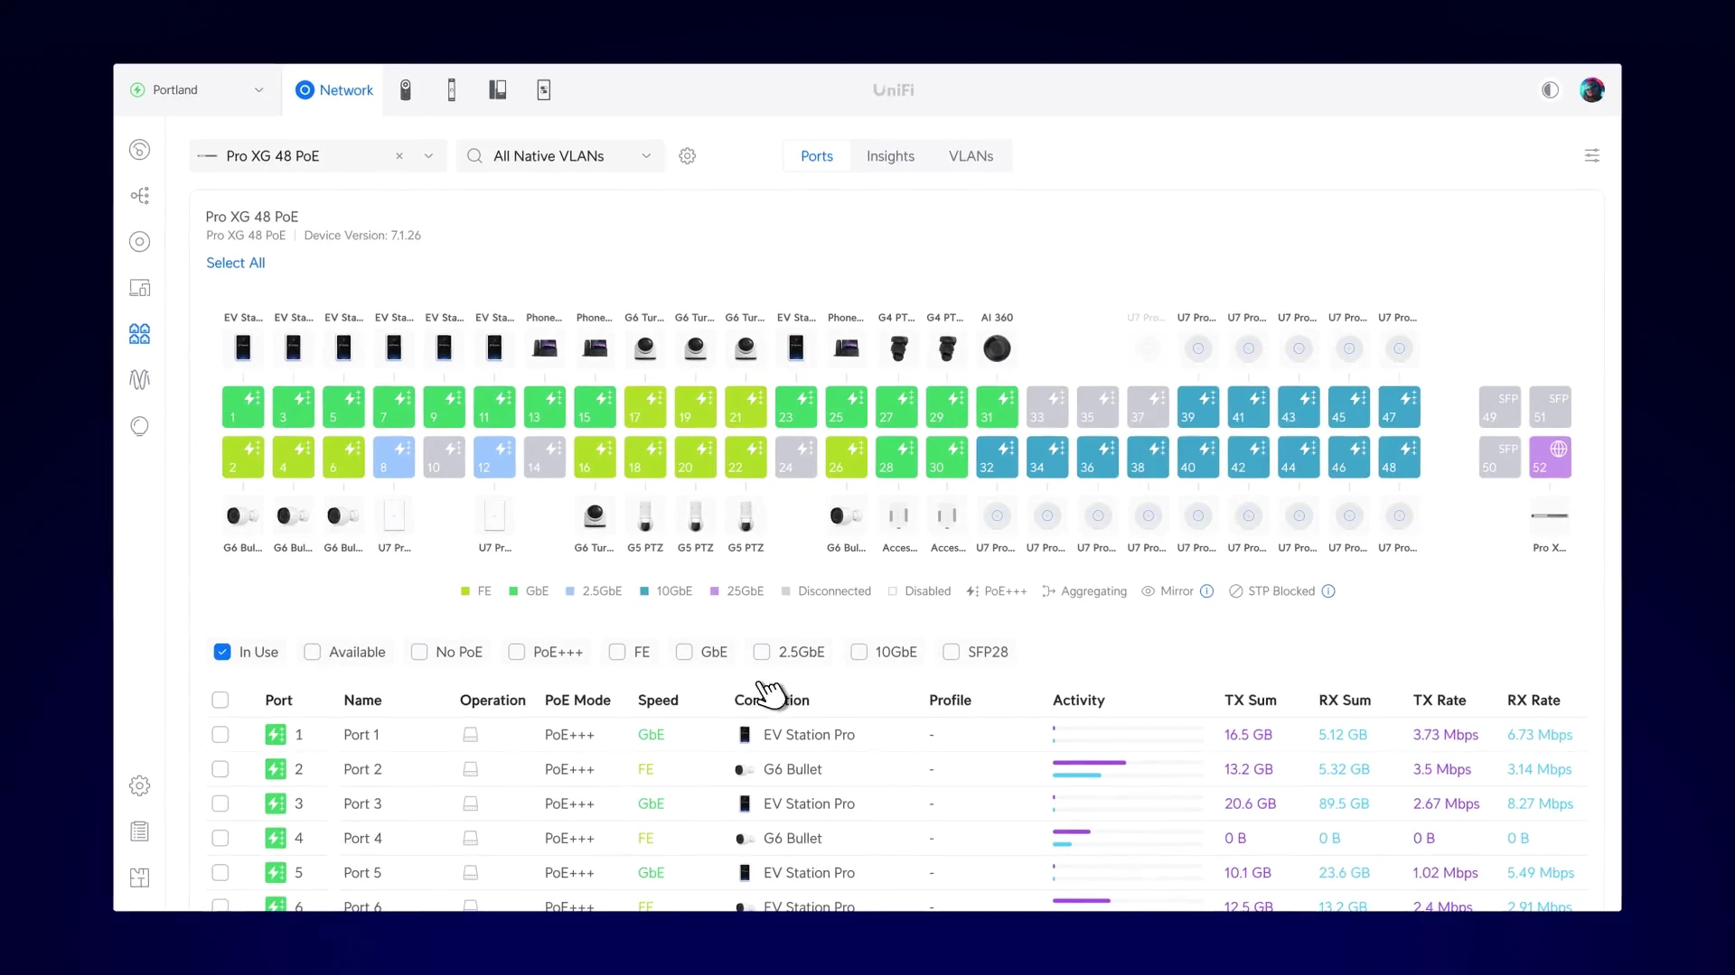
Task: Open the Access app icon in top bar
Action: click(452, 90)
